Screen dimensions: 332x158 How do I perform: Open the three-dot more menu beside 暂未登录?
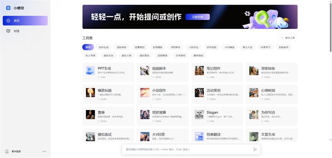44,151
